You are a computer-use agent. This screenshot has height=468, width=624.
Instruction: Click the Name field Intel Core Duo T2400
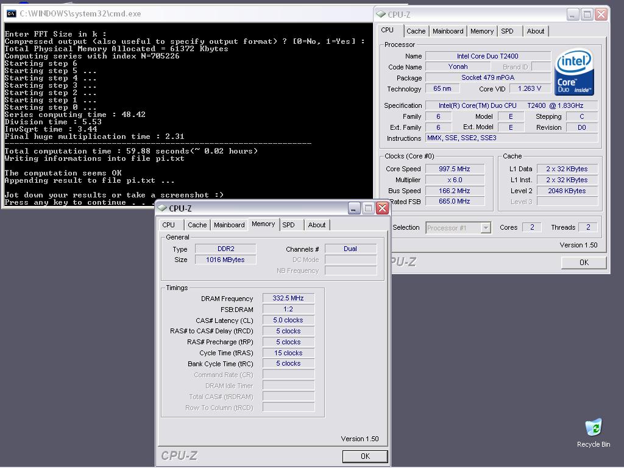click(x=488, y=56)
